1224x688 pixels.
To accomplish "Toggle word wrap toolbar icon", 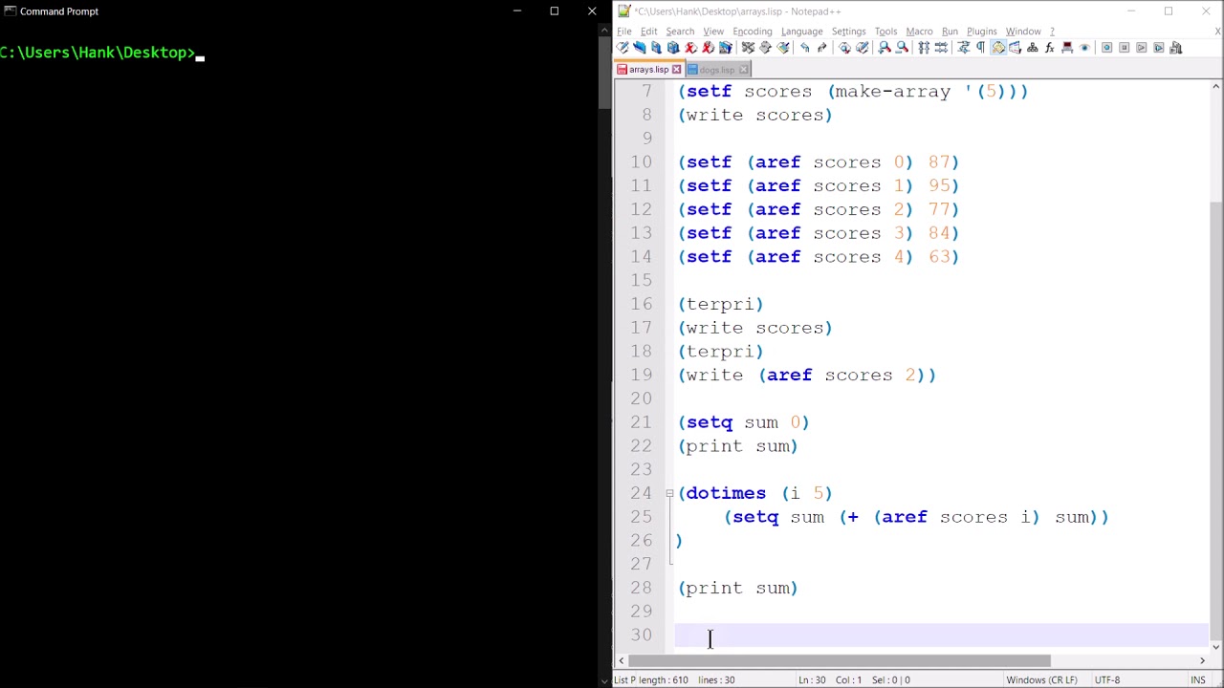I will click(x=963, y=48).
